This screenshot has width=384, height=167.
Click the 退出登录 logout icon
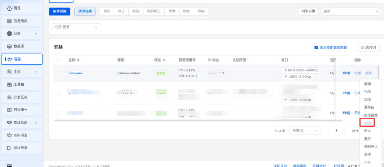(x=10, y=148)
